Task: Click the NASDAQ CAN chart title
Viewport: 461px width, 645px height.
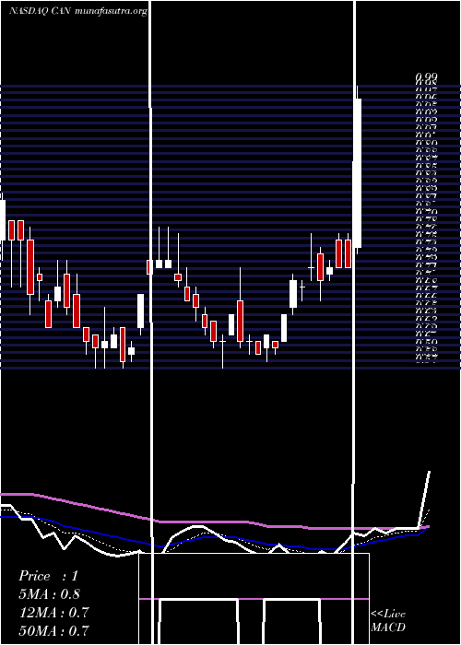Action: 78,11
